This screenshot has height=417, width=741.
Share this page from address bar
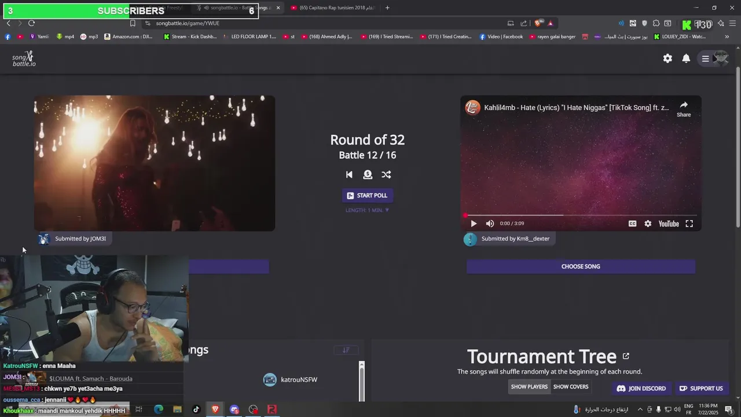[x=523, y=23]
